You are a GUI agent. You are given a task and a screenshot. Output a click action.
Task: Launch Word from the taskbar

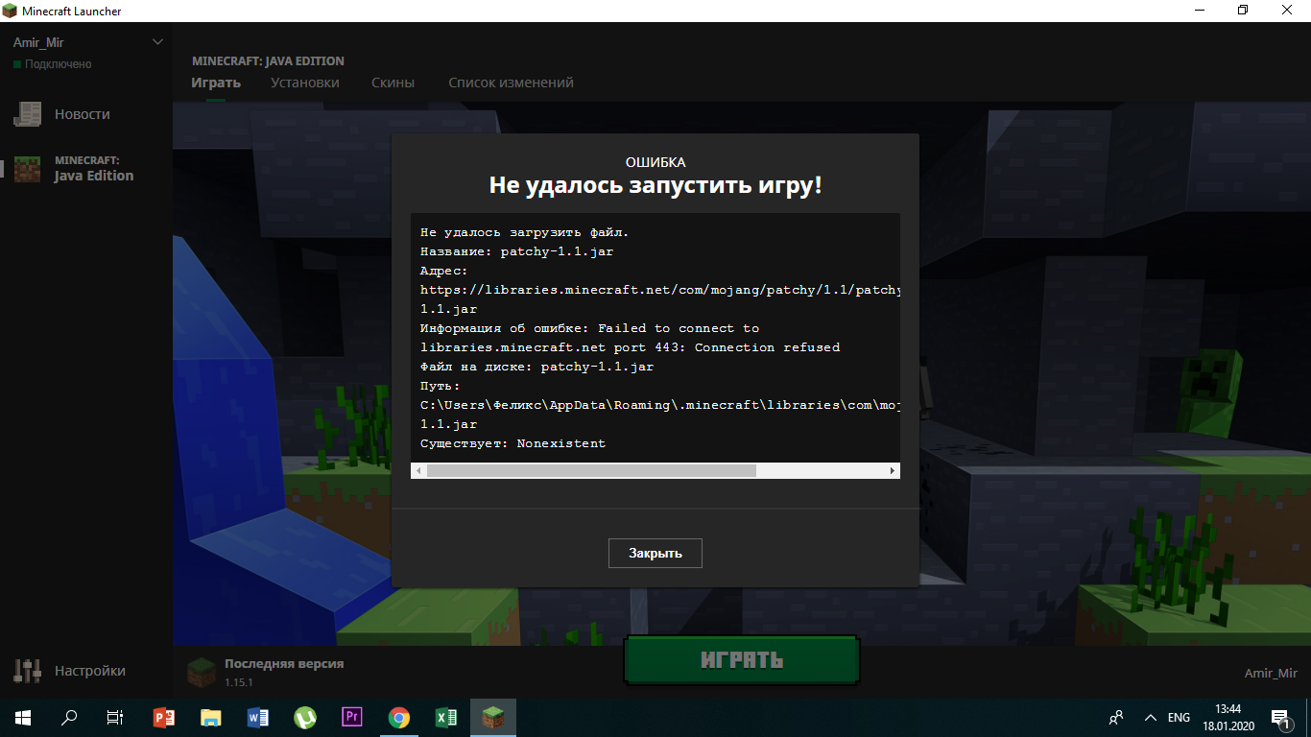(x=258, y=718)
